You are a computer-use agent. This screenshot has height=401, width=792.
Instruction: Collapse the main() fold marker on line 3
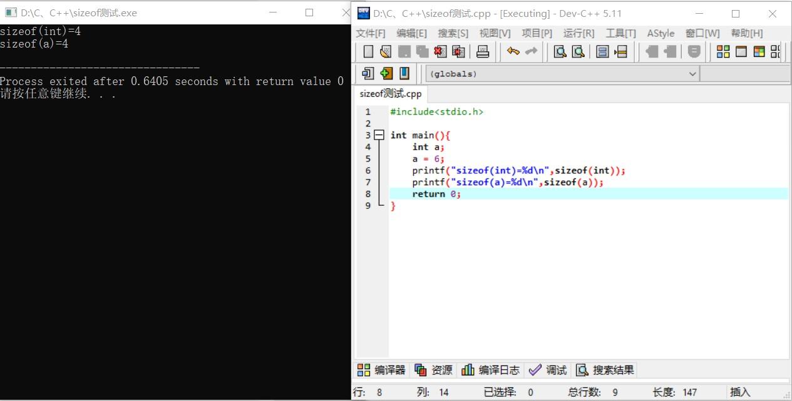pos(379,135)
